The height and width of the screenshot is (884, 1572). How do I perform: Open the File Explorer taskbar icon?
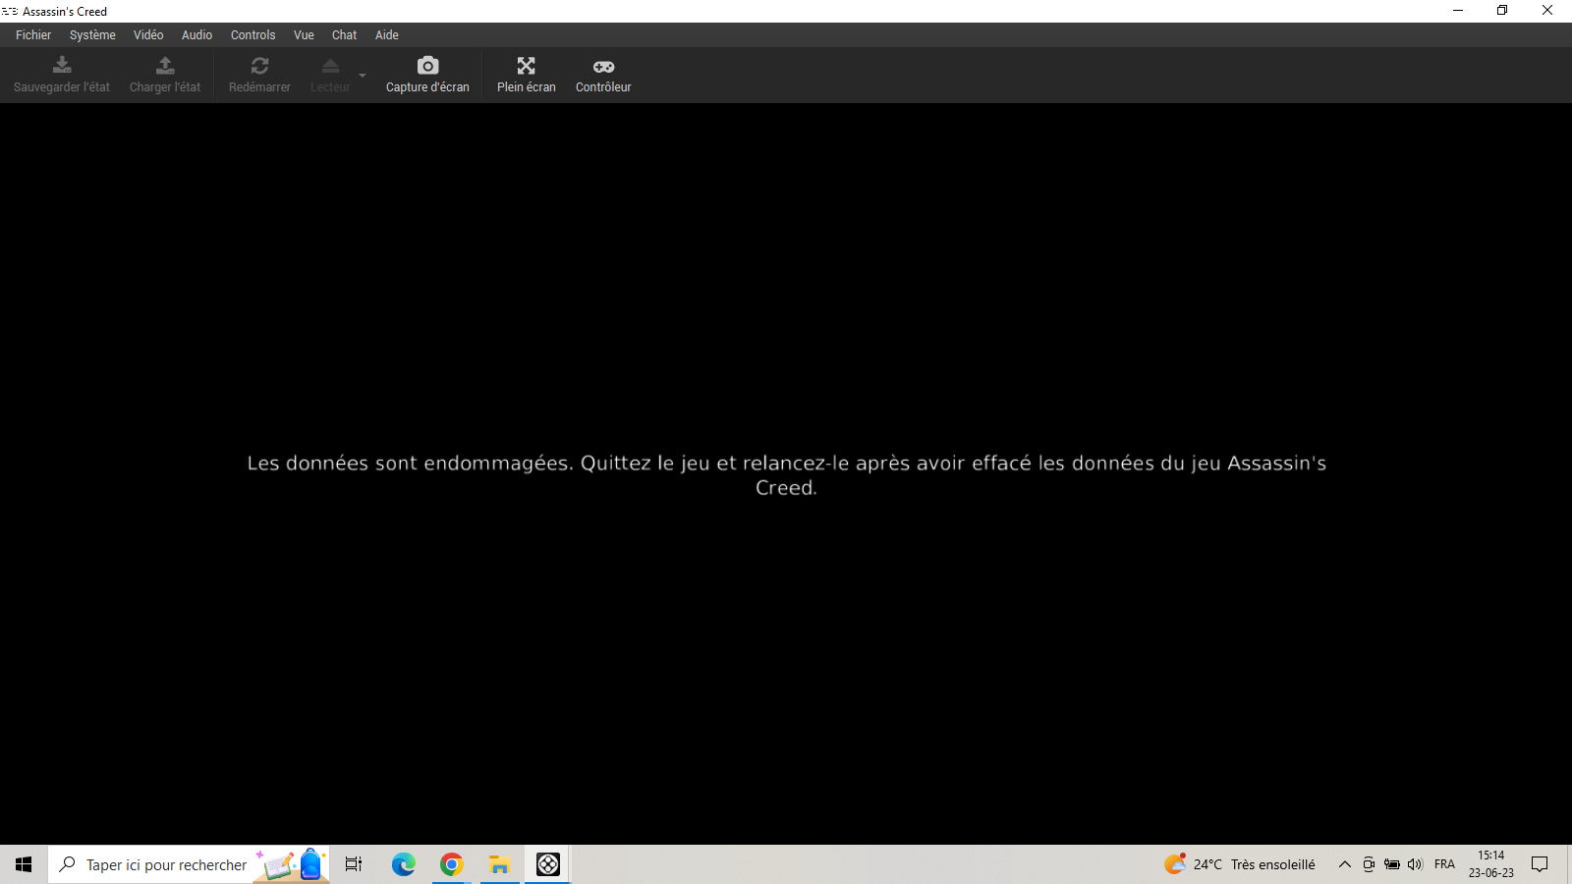coord(500,864)
